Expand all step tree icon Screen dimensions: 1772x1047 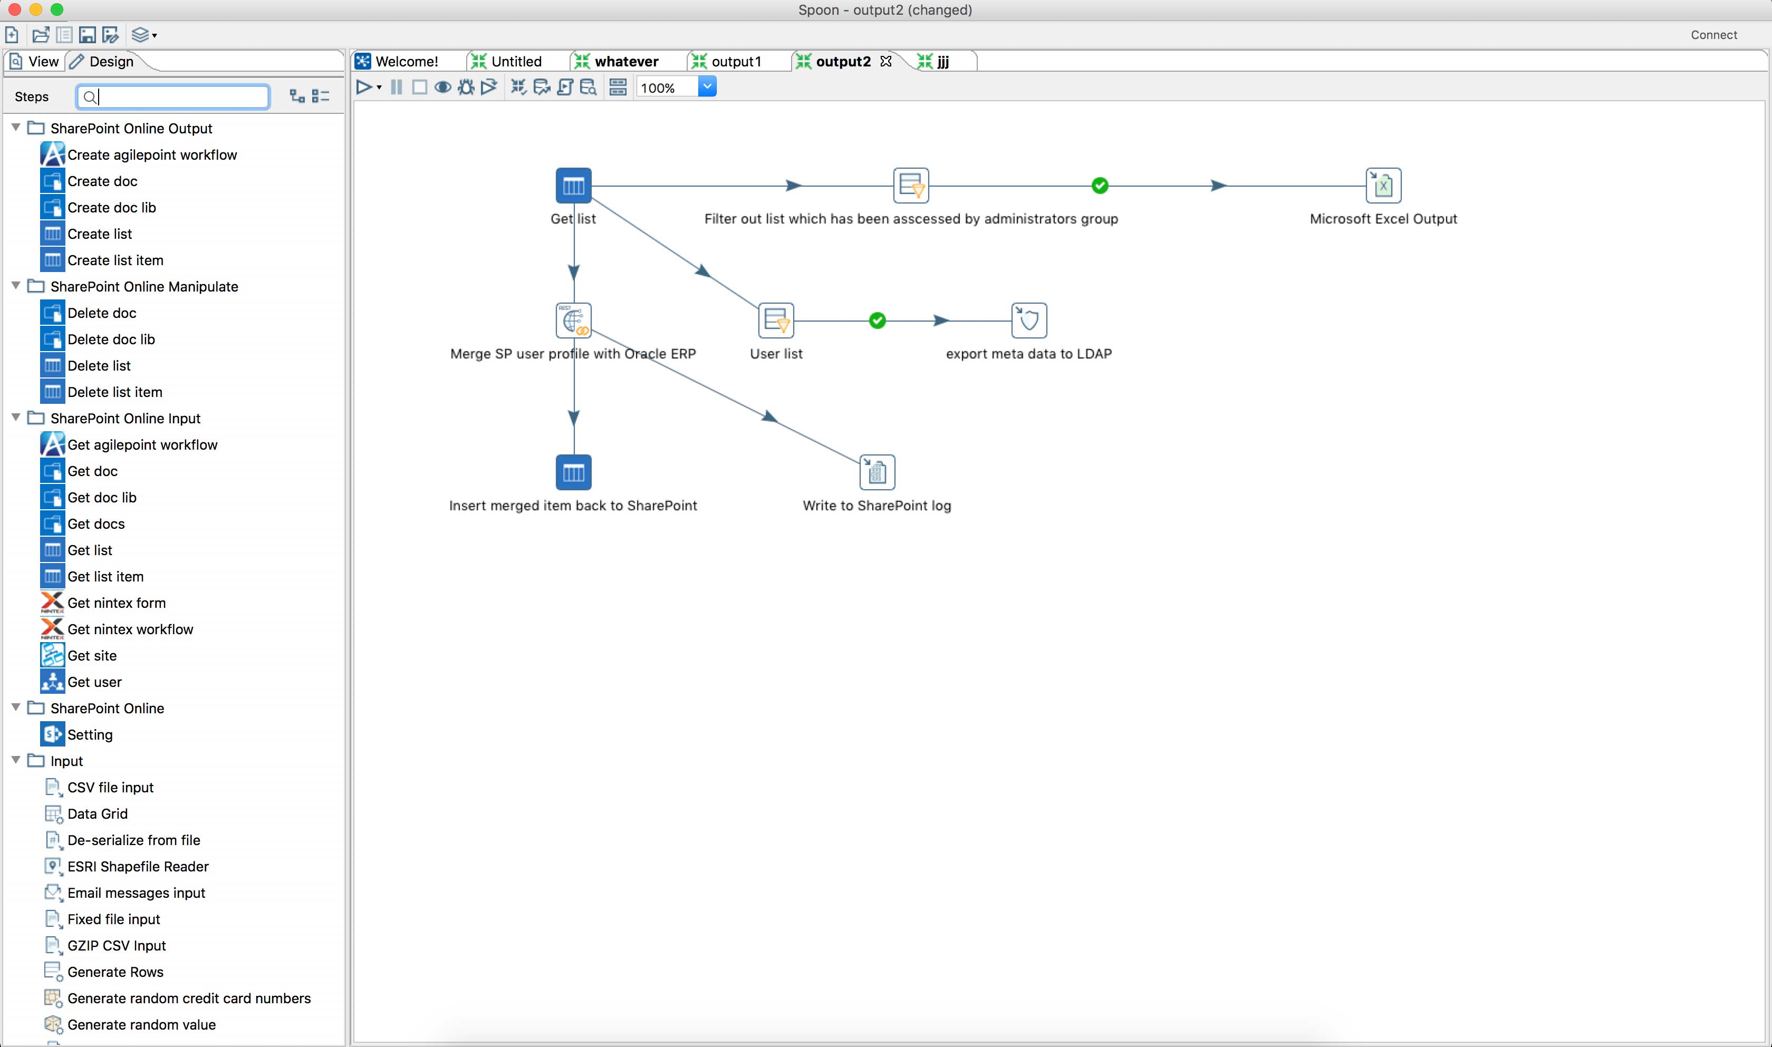point(297,96)
